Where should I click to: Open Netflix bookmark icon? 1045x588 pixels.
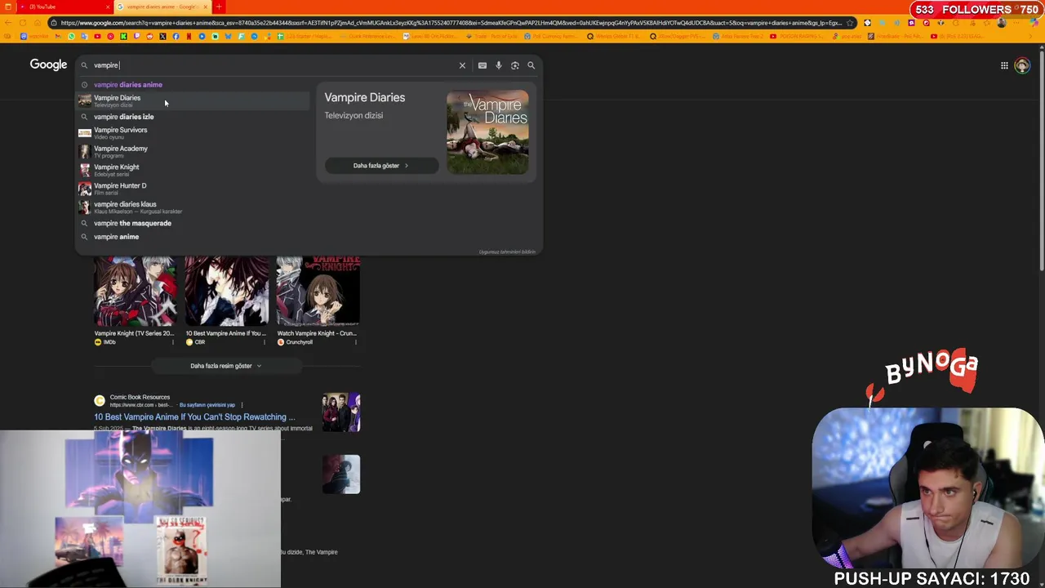pos(189,36)
